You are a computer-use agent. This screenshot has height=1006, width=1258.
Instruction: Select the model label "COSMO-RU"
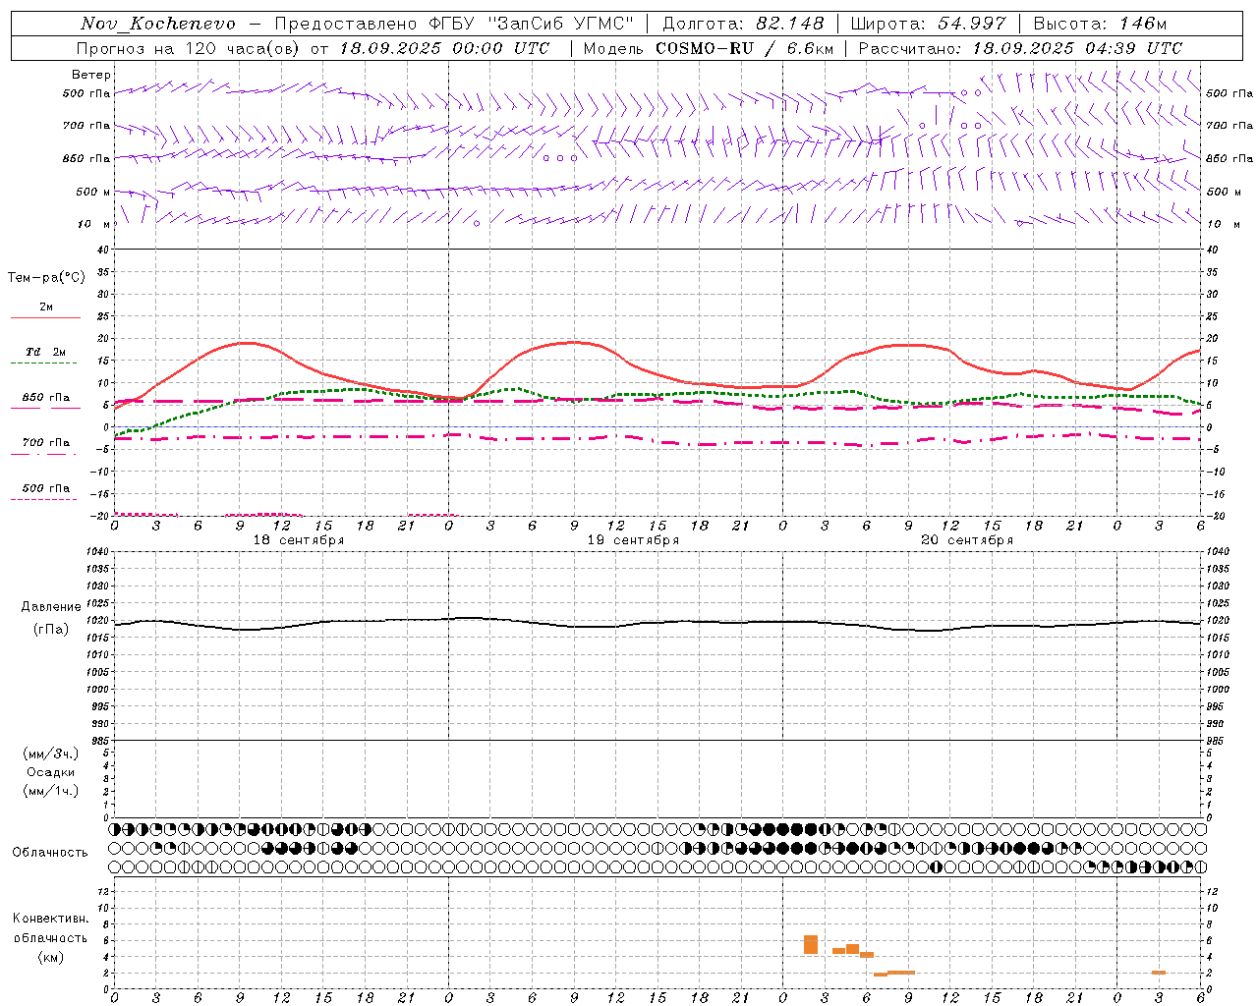[x=707, y=48]
